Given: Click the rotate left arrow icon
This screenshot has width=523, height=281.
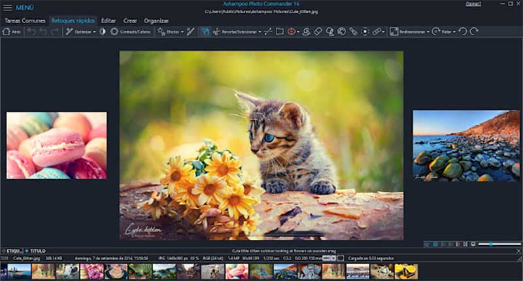Looking at the screenshot, I should [x=463, y=31].
